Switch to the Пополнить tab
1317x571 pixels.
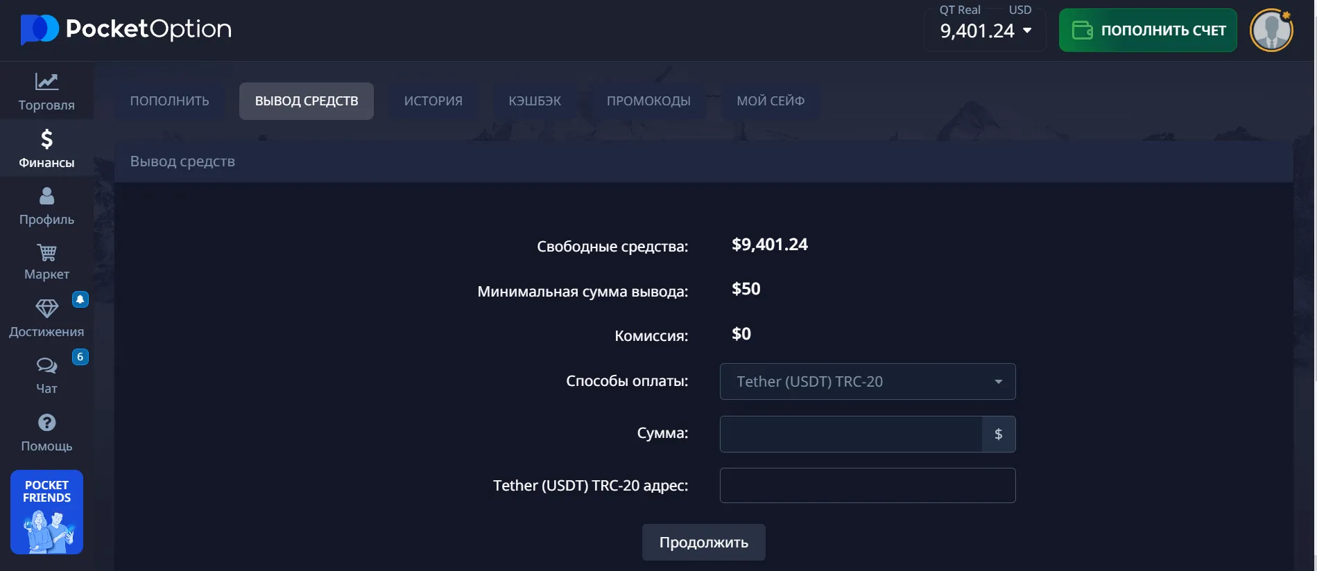coord(169,101)
